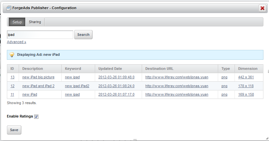Switch to the Sharing tab
Image resolution: width=269 pixels, height=141 pixels.
coord(35,22)
